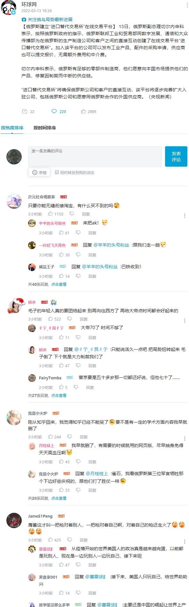Open the post's top-right options menu
Image resolution: width=189 pixels, height=607 pixels.
pos(187,5)
